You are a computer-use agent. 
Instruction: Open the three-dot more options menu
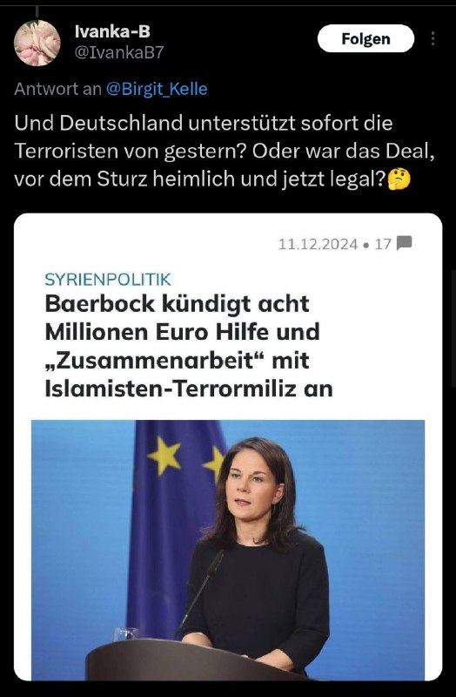(433, 38)
